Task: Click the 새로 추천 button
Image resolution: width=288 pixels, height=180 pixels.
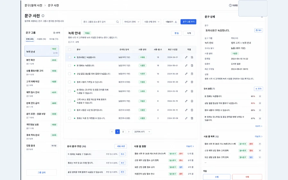Action: coord(121,146)
